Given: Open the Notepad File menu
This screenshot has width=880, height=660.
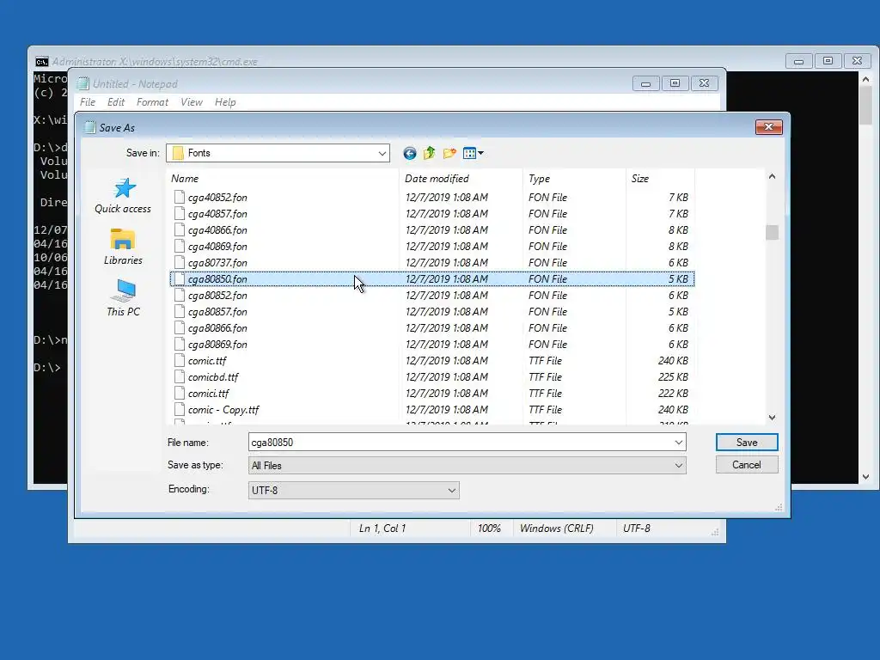Looking at the screenshot, I should point(88,102).
